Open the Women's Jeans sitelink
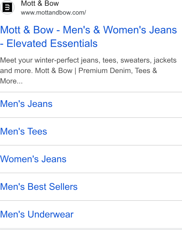 33,159
